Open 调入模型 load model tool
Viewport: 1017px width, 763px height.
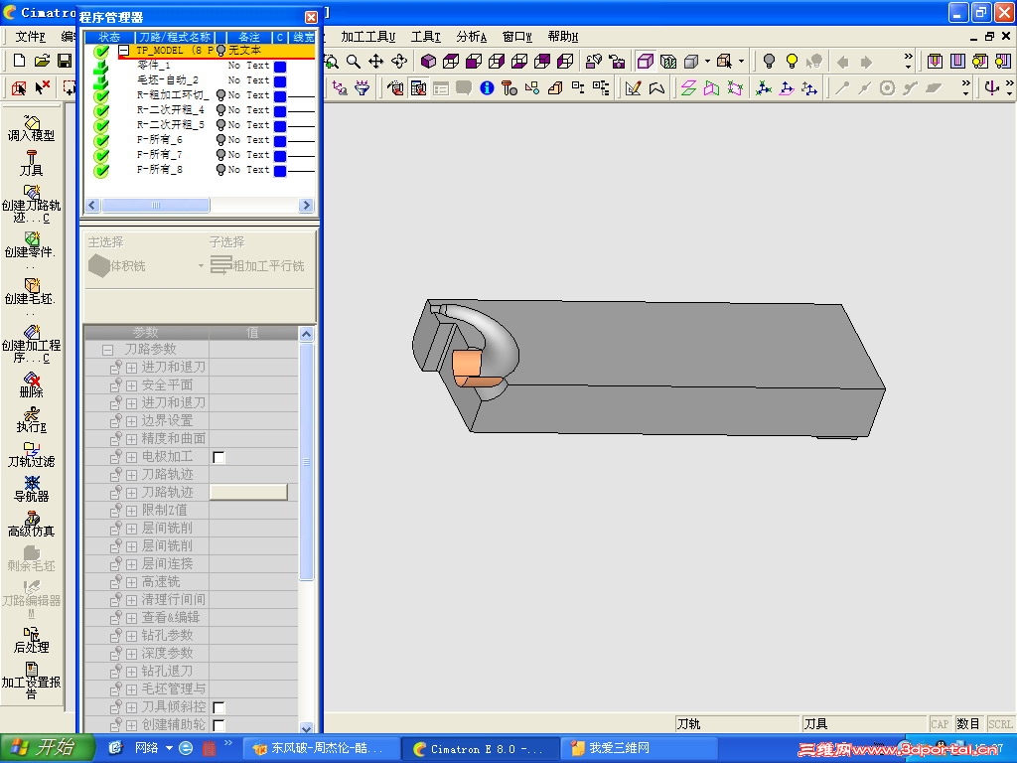31,128
